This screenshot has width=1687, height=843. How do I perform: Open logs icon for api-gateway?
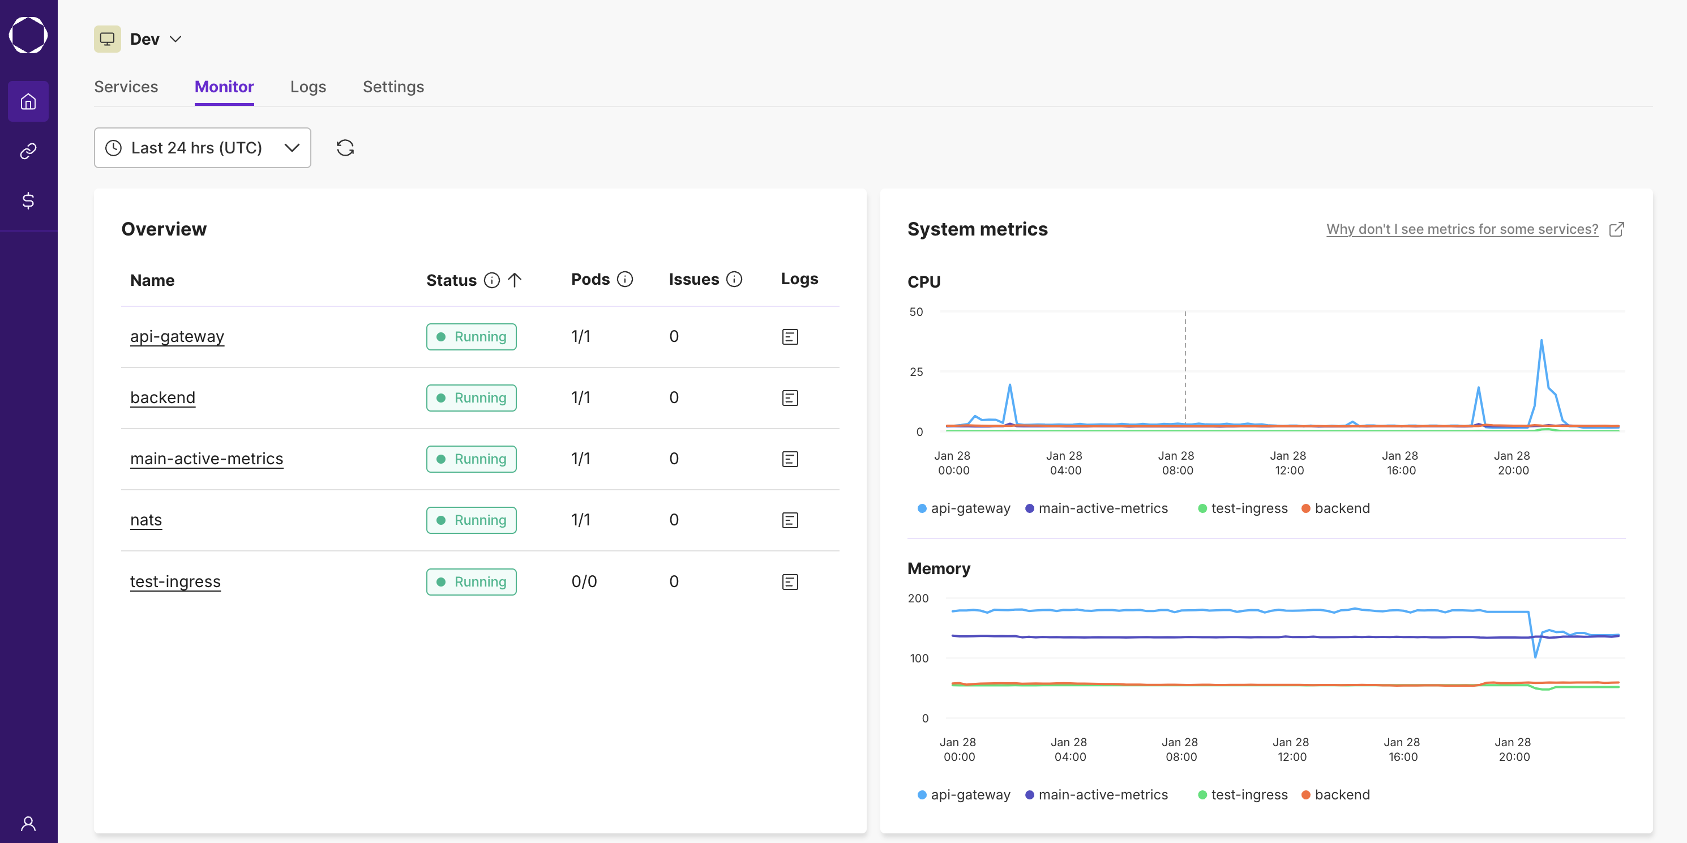[x=790, y=337]
